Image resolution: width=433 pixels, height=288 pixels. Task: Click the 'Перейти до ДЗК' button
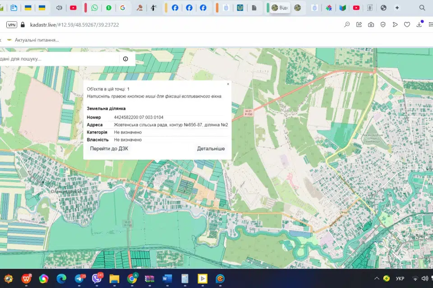coord(109,148)
